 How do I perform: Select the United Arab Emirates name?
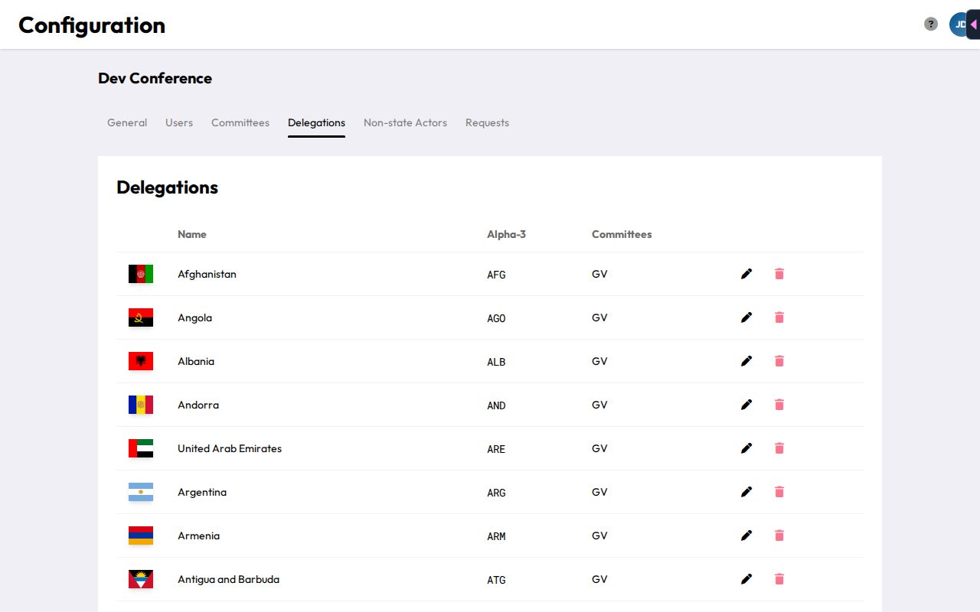click(x=230, y=448)
